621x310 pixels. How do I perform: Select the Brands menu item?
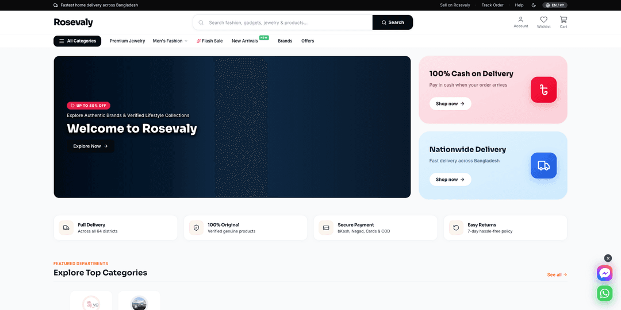pyautogui.click(x=285, y=41)
